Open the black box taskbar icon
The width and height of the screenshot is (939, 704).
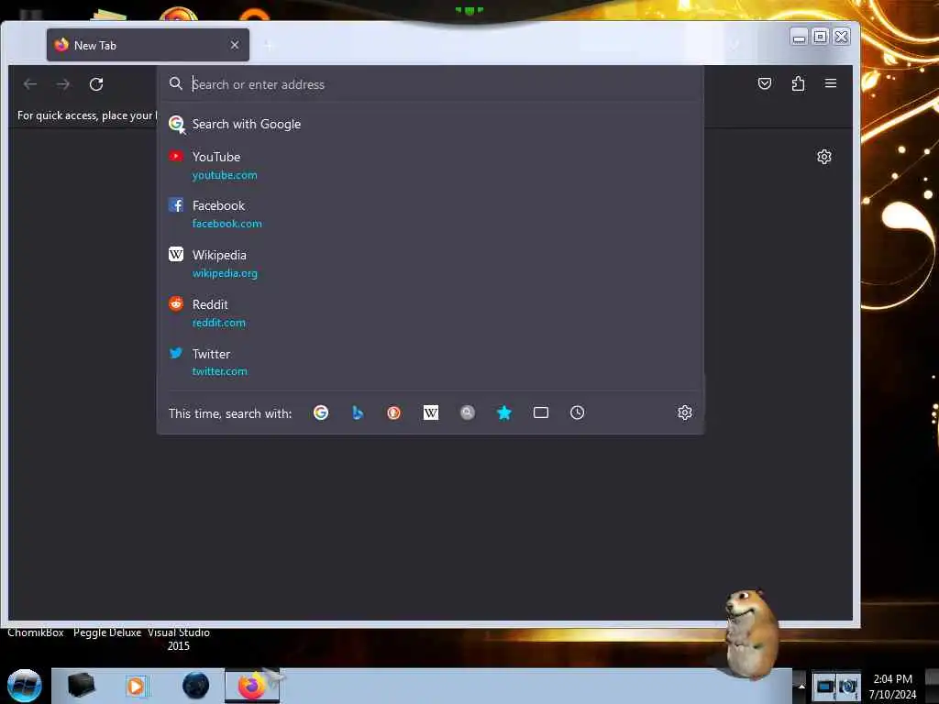point(82,686)
